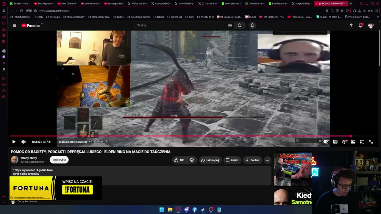Open browser downloads arrow icon
The width and height of the screenshot is (381, 214).
click(x=365, y=11)
